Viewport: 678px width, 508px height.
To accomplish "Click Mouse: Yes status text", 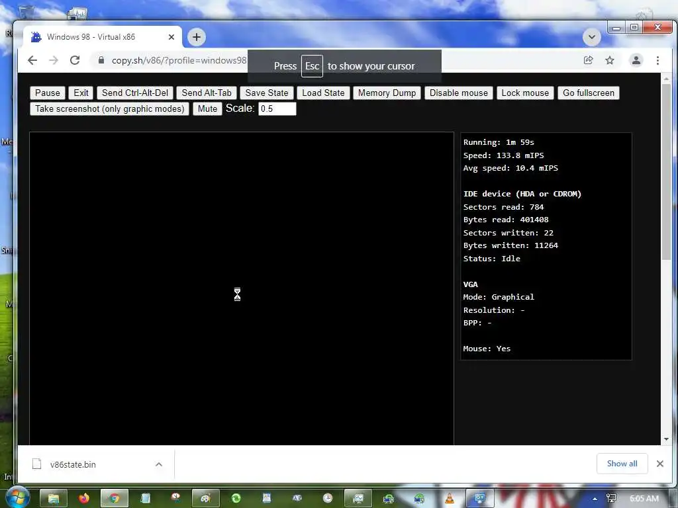I will pos(487,349).
